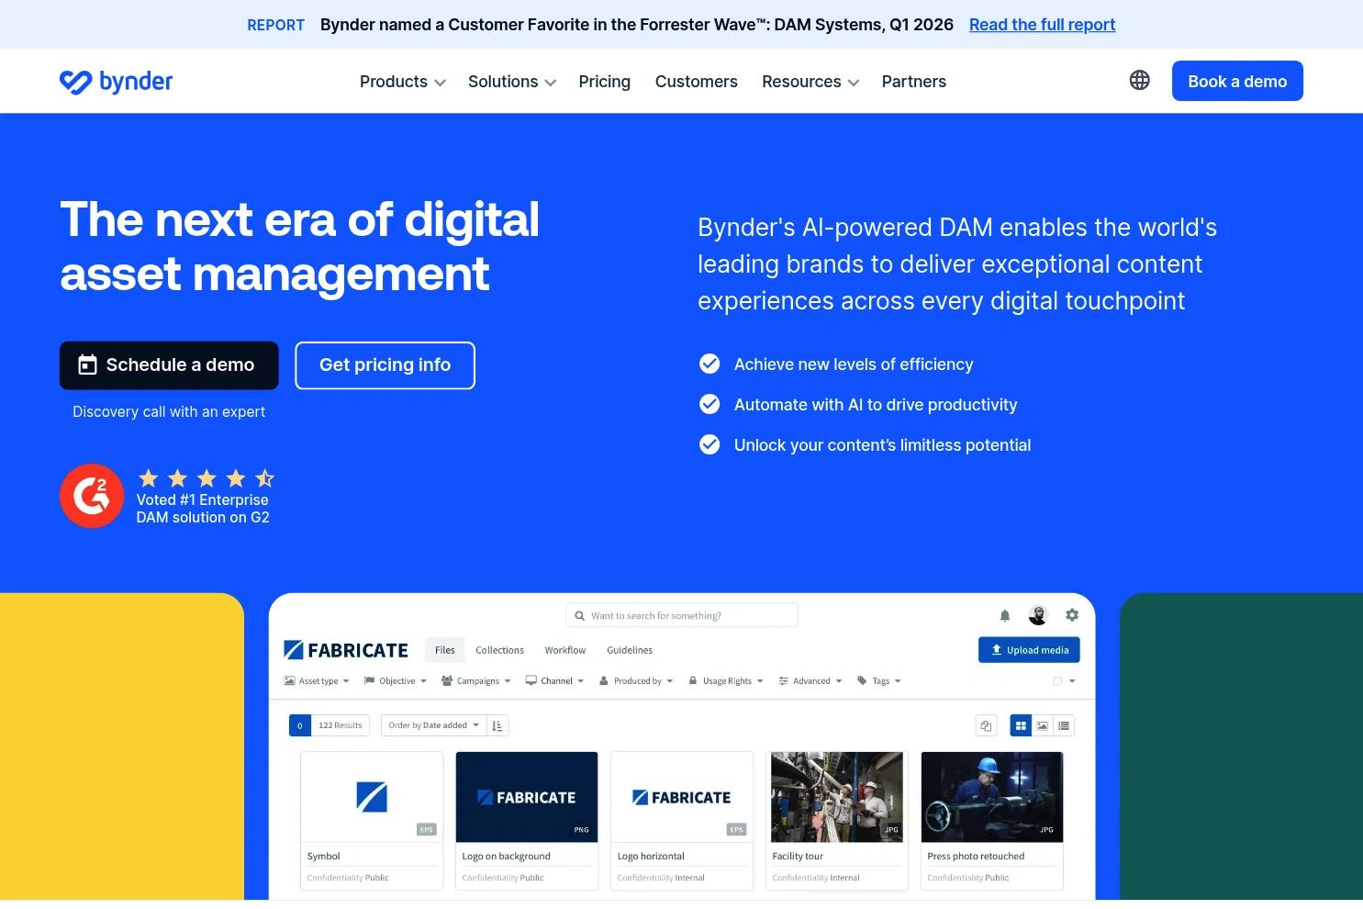Open the Logo on background thumbnail
Screen dimensions: 1363x909
click(527, 797)
